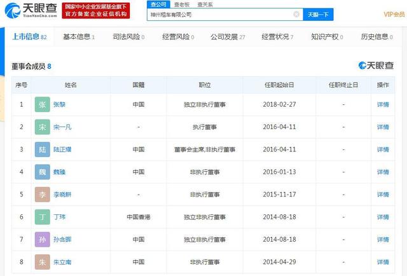This screenshot has width=407, height=276.
Task: Click the green 张 avatar icon
Action: [x=42, y=104]
